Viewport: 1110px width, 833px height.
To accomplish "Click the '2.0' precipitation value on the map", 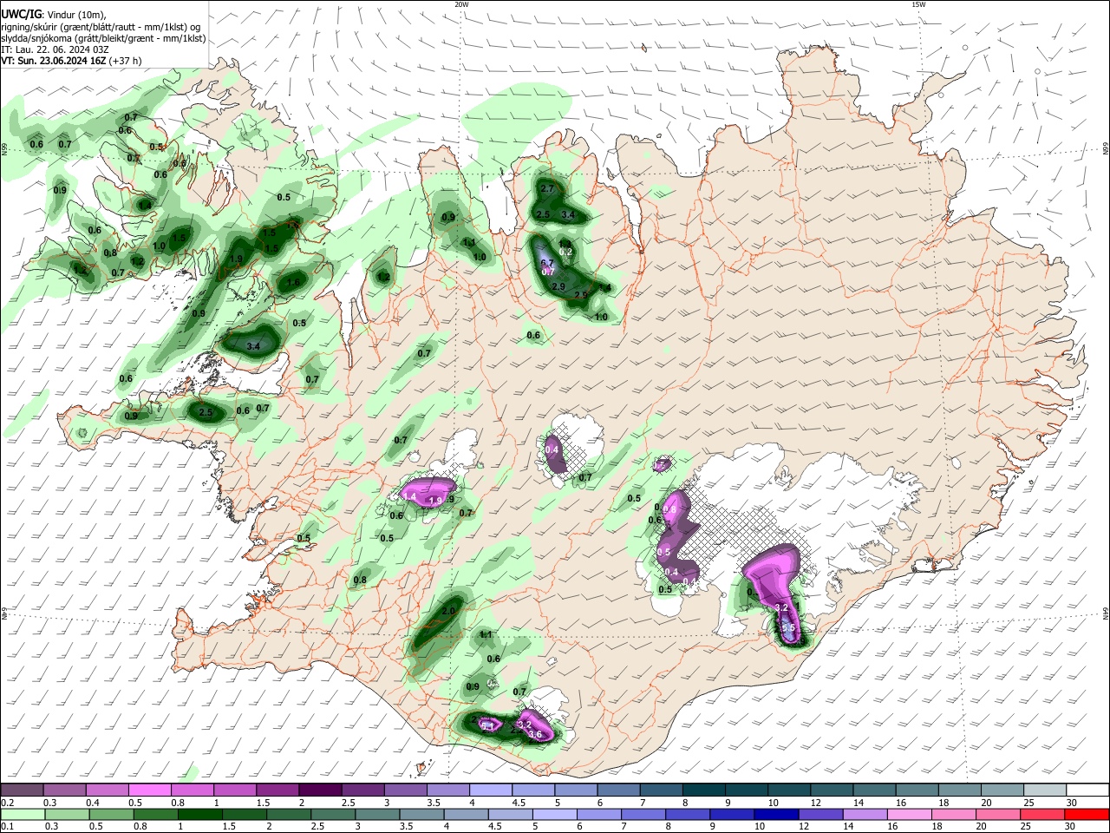I will point(448,611).
